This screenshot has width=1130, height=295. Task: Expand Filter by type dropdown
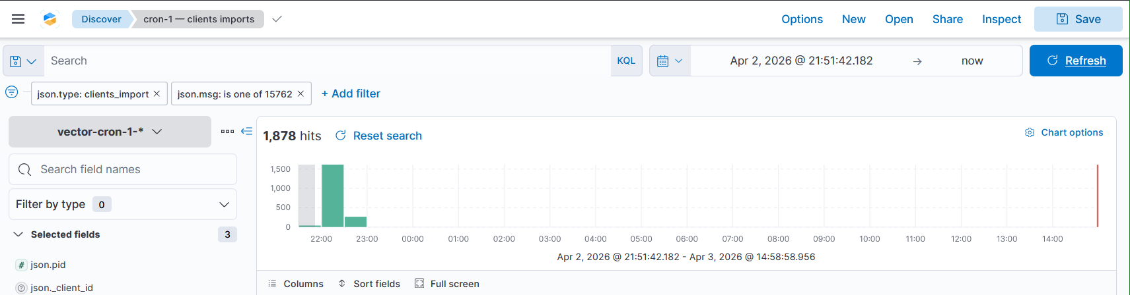(123, 204)
